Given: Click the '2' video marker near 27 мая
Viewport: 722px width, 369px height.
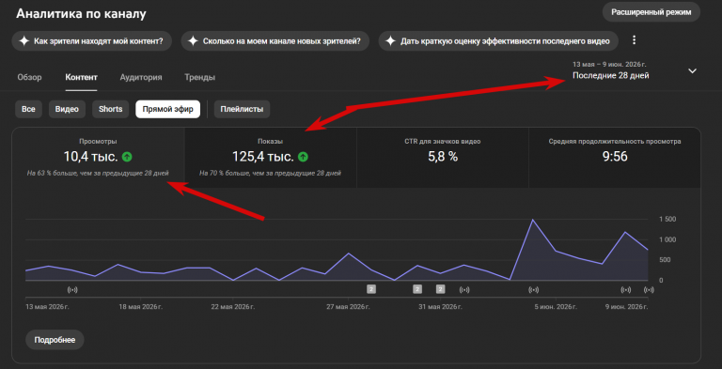Looking at the screenshot, I should coord(371,289).
